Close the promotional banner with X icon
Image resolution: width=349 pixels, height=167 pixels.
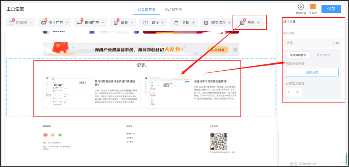click(x=235, y=50)
